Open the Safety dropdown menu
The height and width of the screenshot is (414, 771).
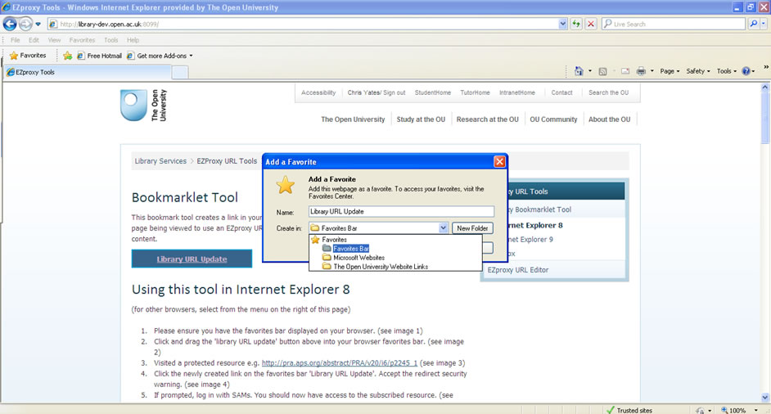697,71
